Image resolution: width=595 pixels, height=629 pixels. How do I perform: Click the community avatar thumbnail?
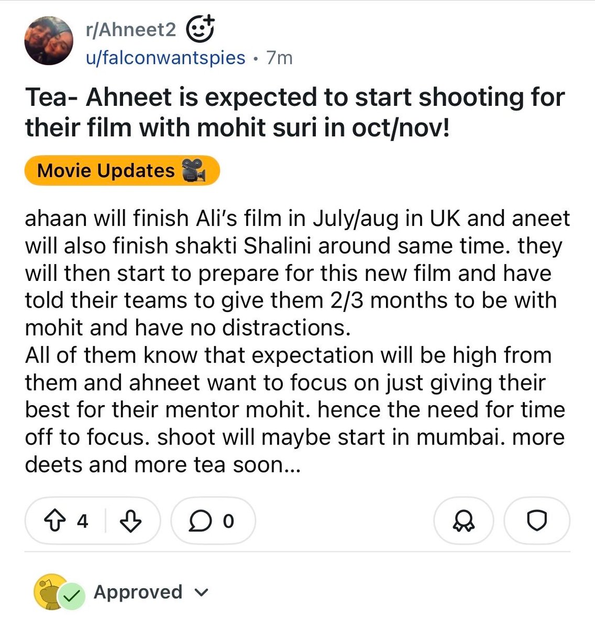49,41
